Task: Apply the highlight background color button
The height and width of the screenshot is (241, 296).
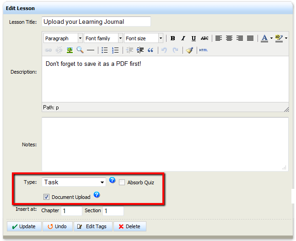Action: (279, 38)
